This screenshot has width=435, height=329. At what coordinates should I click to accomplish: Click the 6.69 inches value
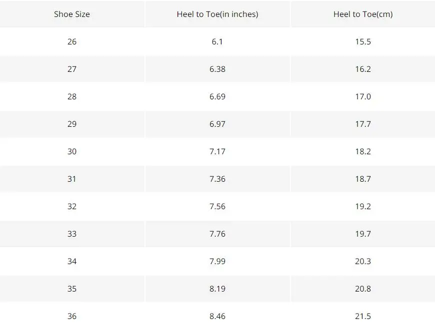coord(217,96)
